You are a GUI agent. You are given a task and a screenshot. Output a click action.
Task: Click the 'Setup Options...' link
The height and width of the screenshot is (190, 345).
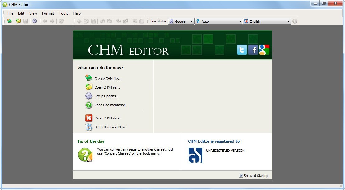pos(107,96)
